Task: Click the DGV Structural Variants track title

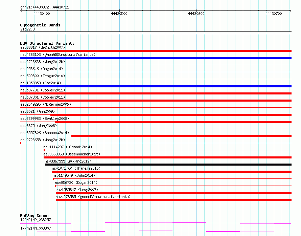Action: point(47,43)
